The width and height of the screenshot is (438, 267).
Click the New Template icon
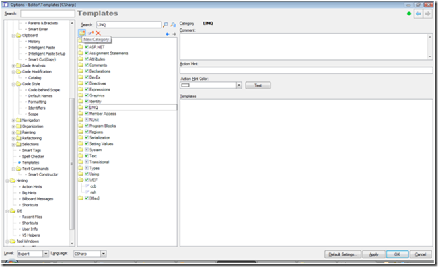coord(91,33)
